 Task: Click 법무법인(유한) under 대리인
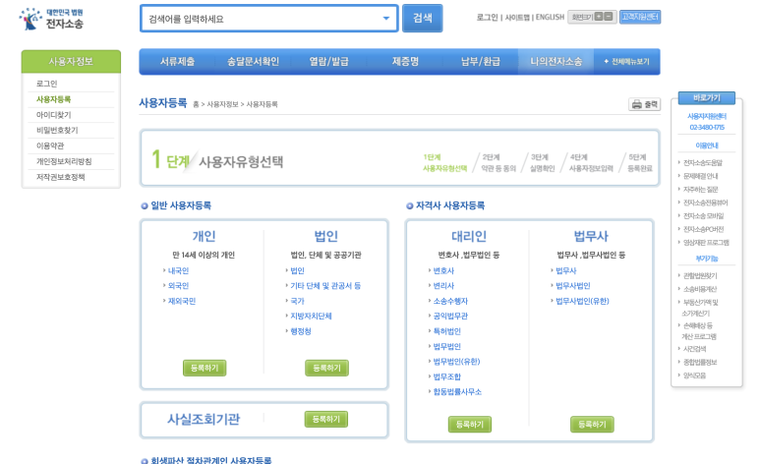456,361
